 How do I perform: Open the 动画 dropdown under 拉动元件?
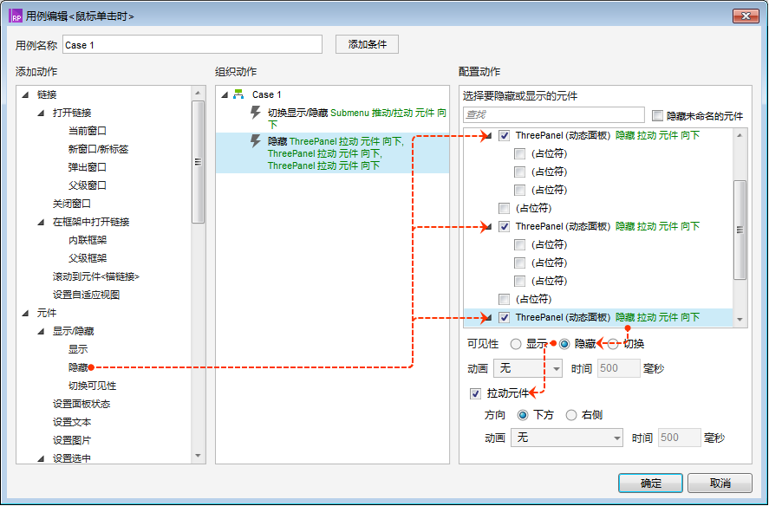tap(566, 438)
